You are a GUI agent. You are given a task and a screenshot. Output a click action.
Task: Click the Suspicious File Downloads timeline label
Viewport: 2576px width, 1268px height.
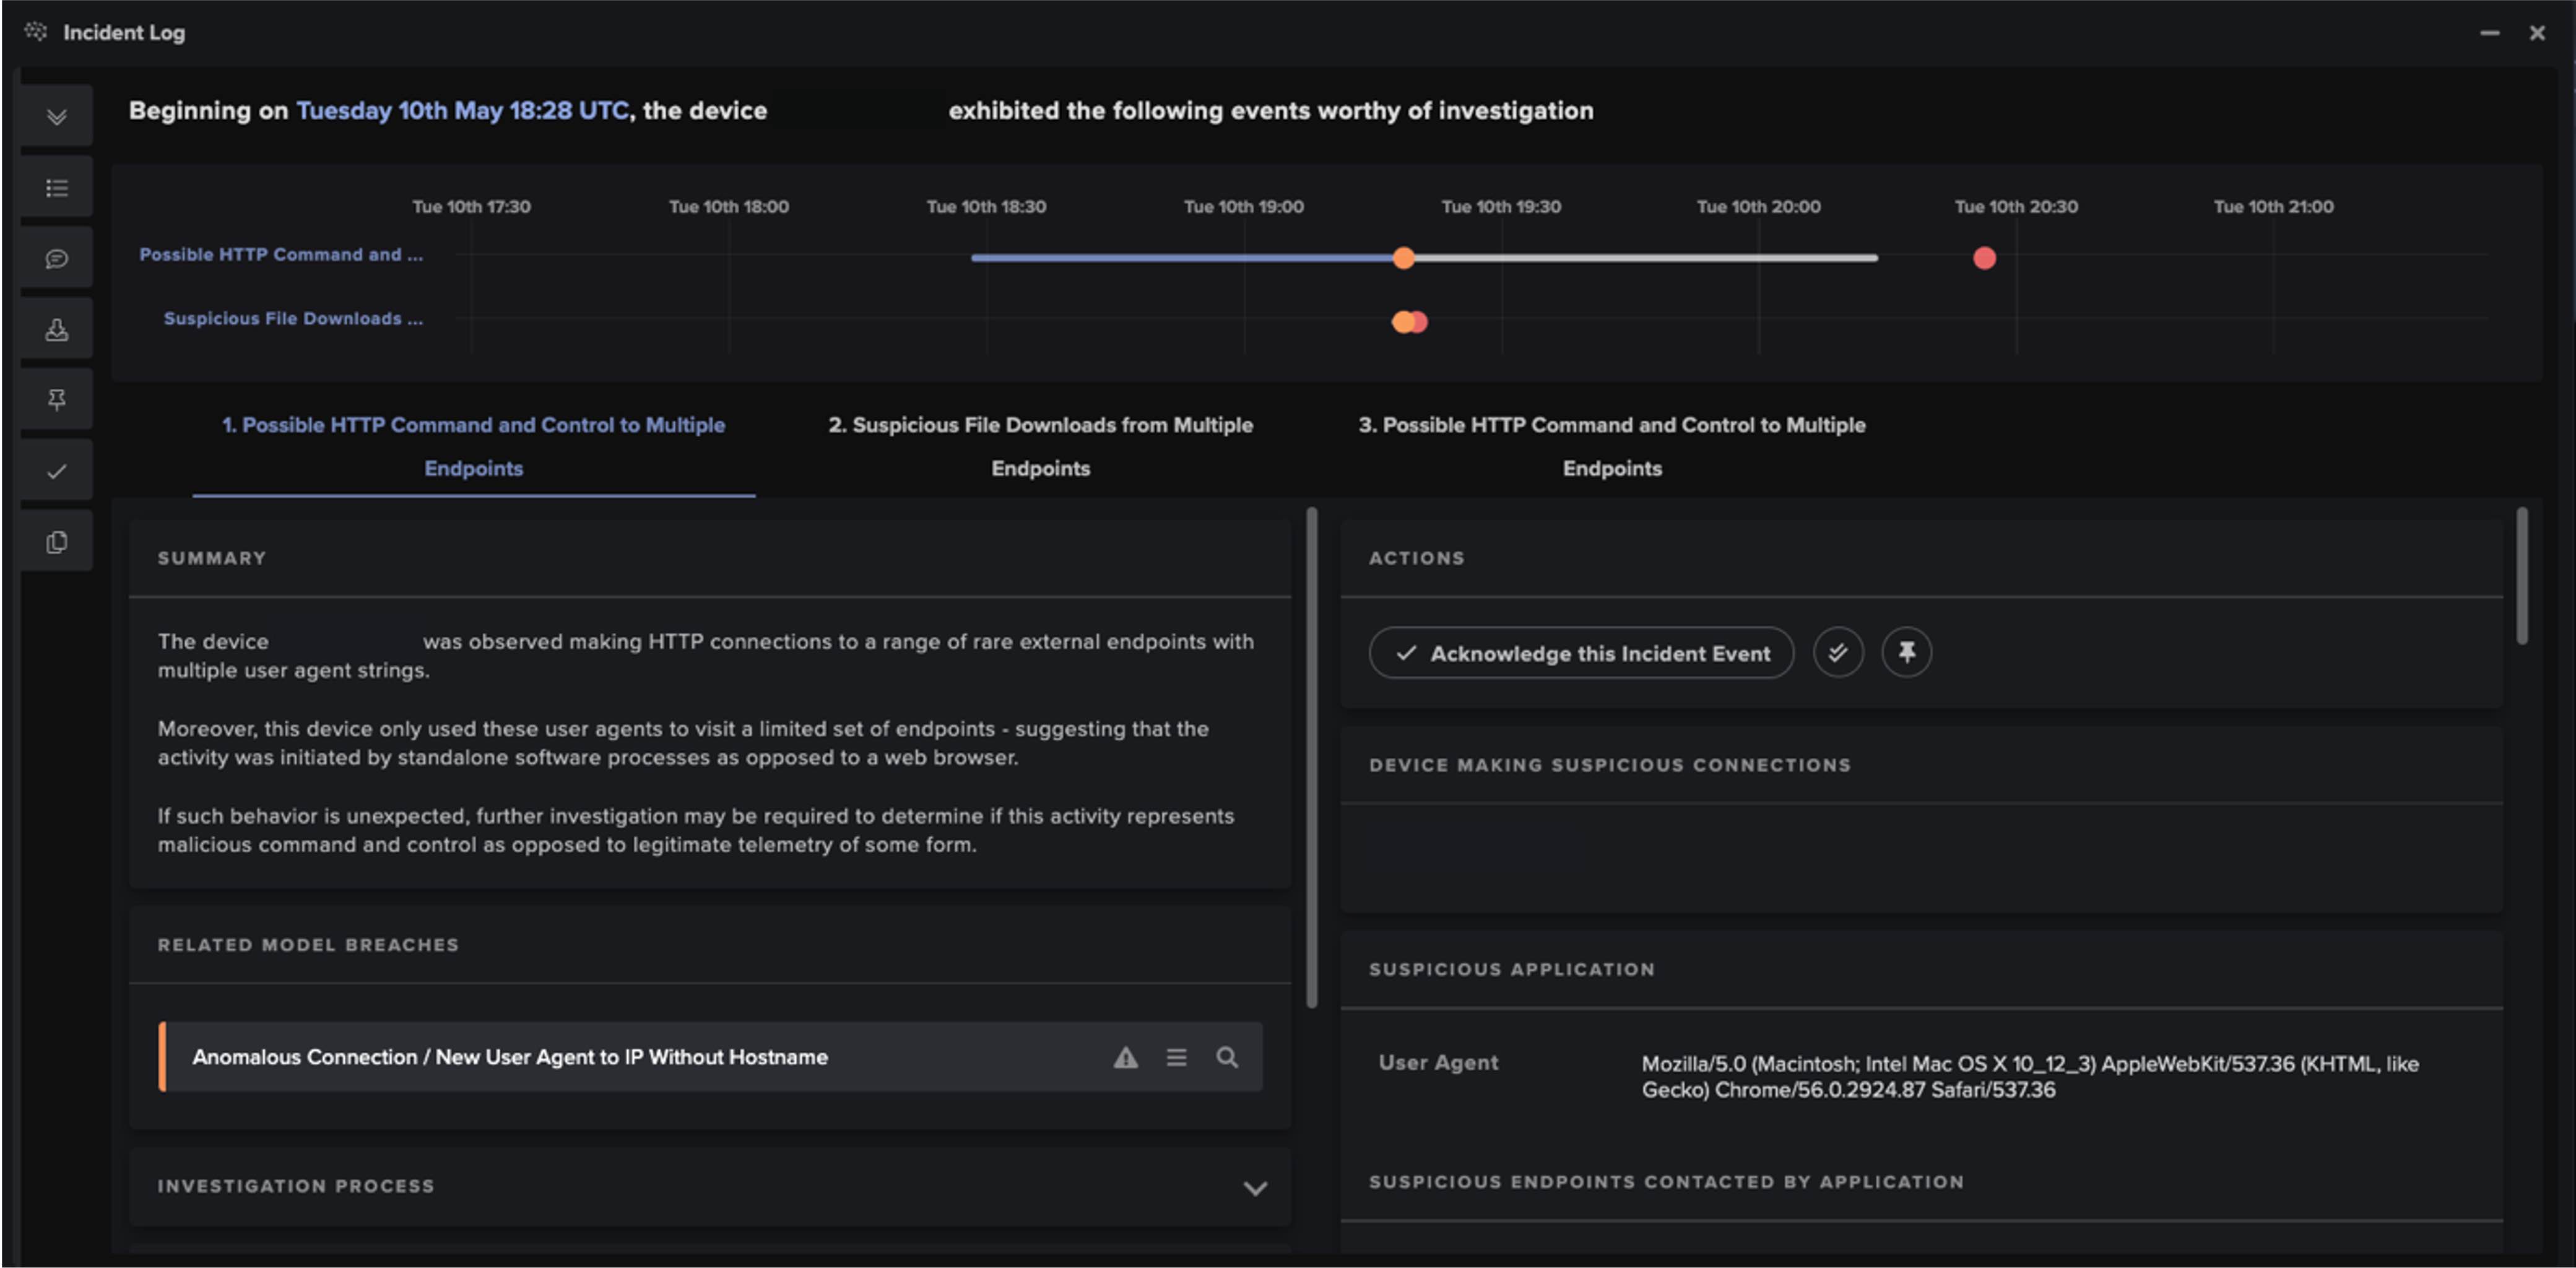pos(293,319)
